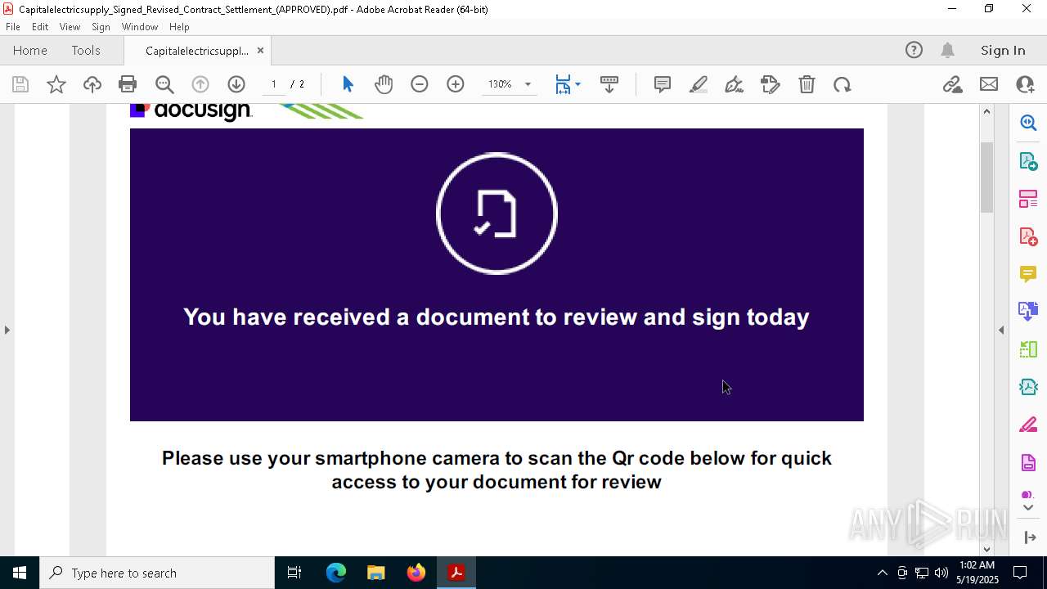The image size is (1047, 589).
Task: Select the Highlight text tool
Action: click(x=699, y=84)
